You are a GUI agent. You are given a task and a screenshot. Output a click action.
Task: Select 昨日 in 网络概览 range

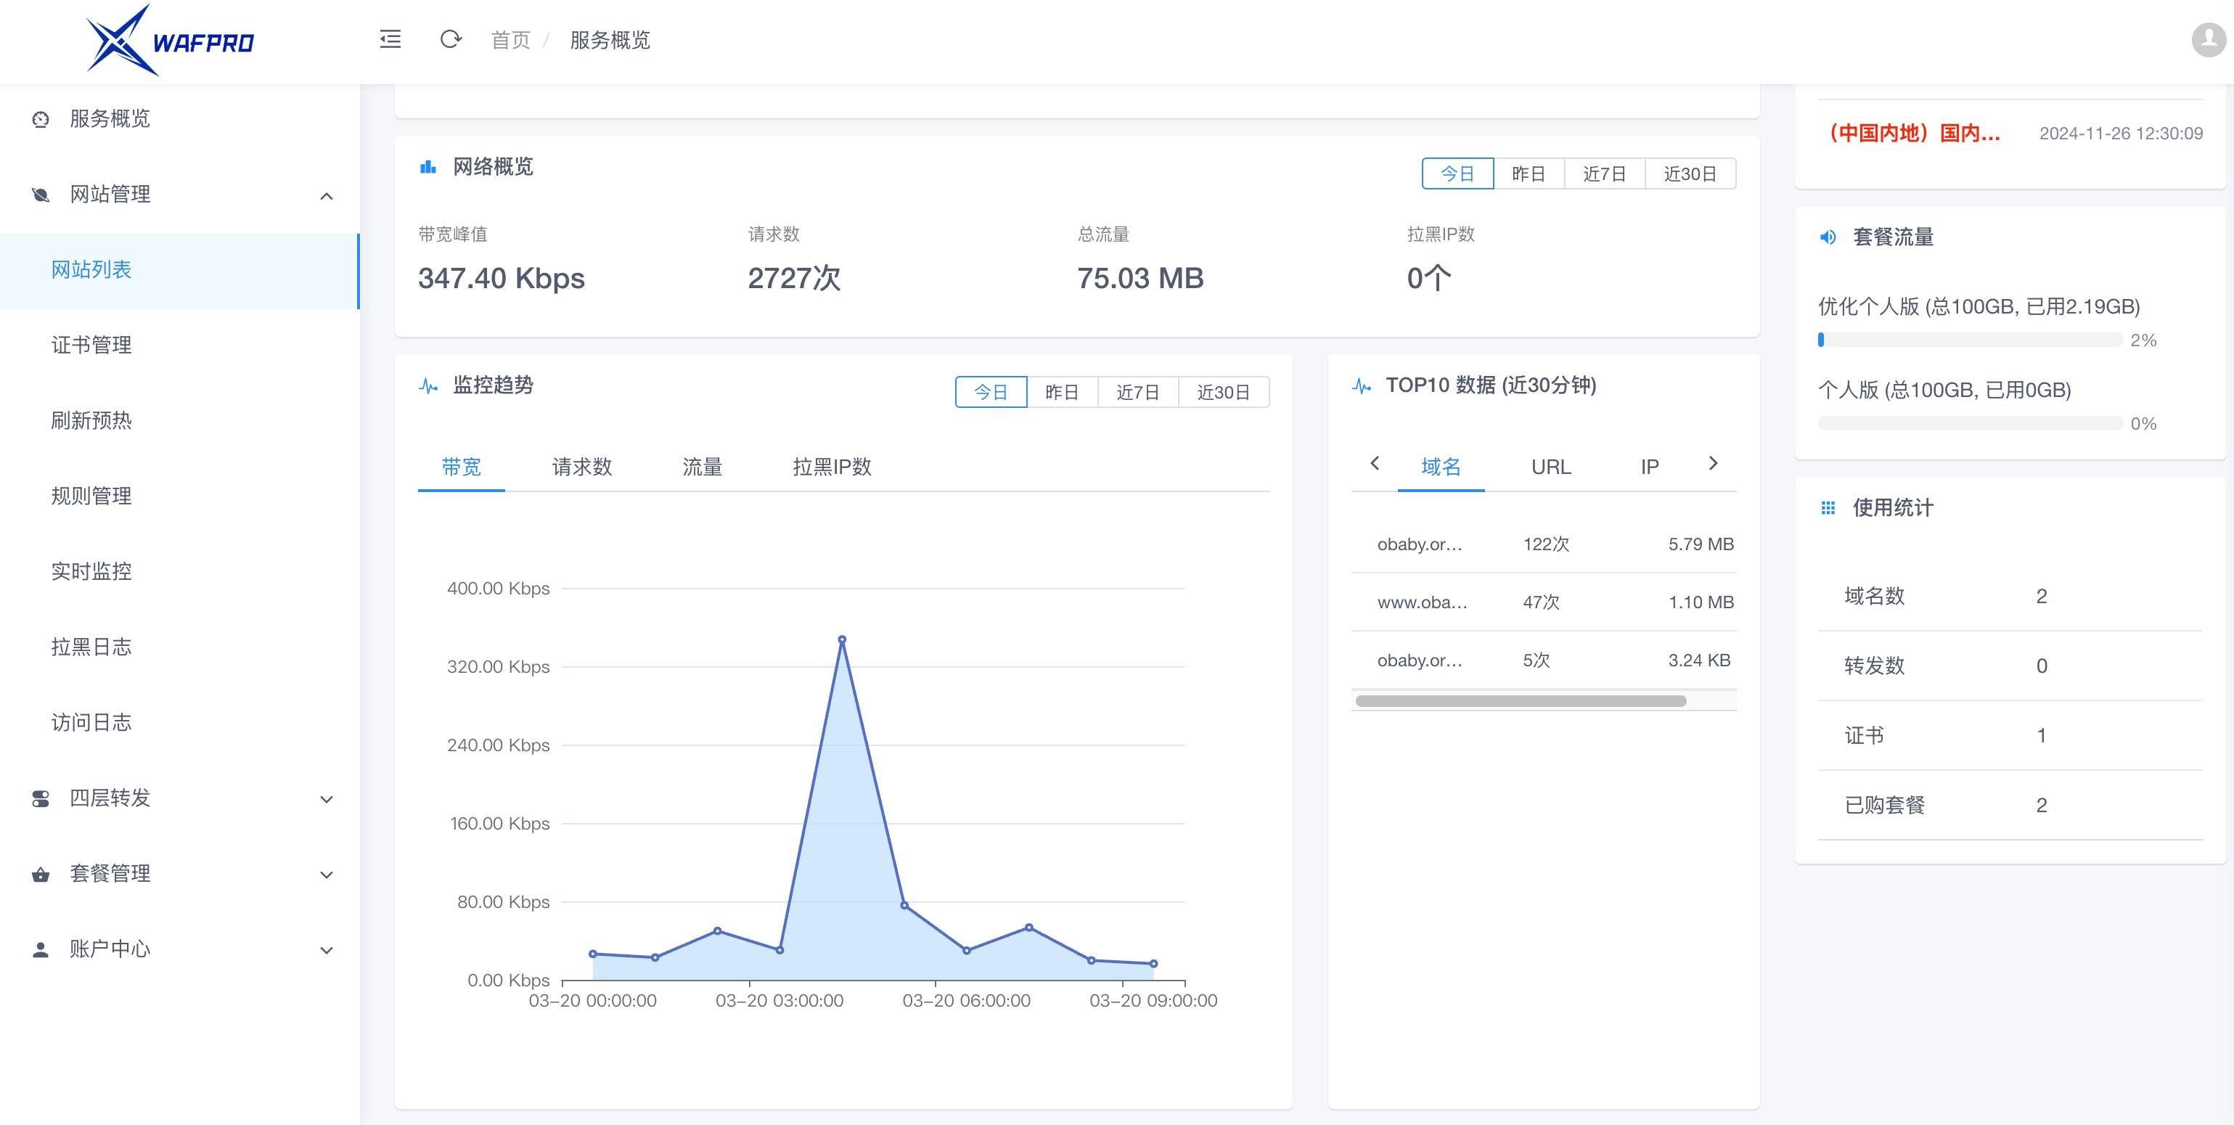coord(1528,173)
